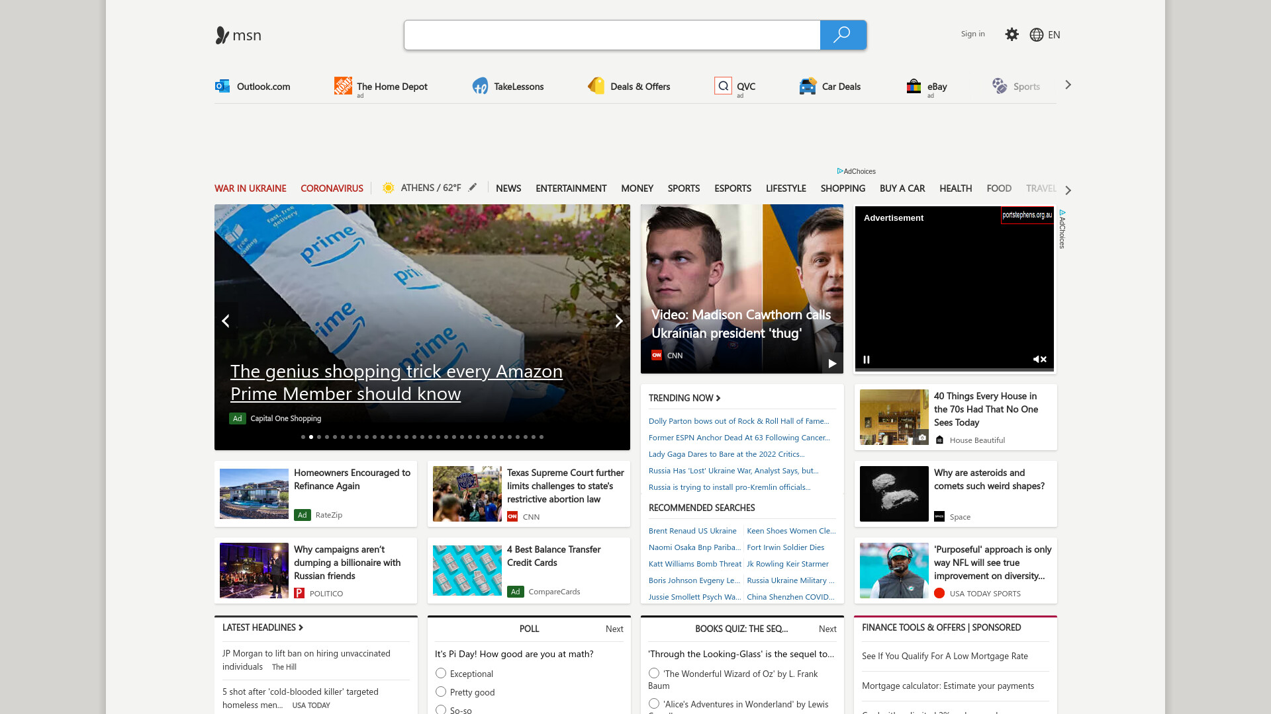Open the Sports shortcut
Viewport: 1271px width, 714px height.
[1015, 87]
